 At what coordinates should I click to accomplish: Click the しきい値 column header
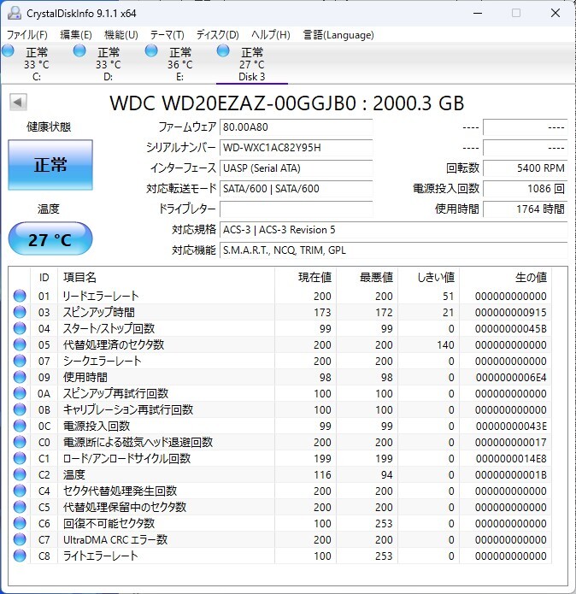click(429, 277)
